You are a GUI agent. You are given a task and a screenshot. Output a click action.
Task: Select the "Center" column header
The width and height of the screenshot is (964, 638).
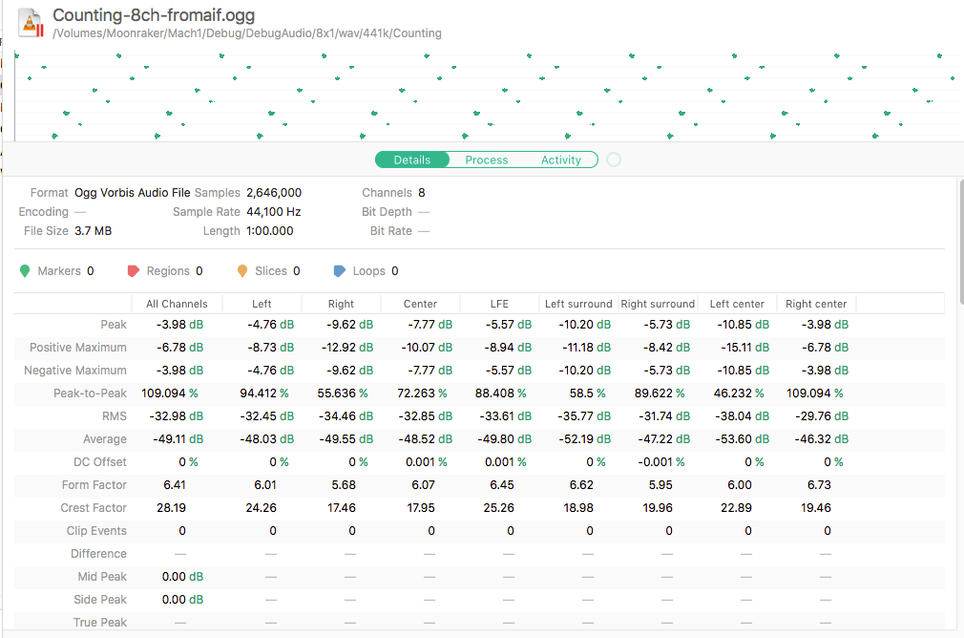(x=421, y=304)
